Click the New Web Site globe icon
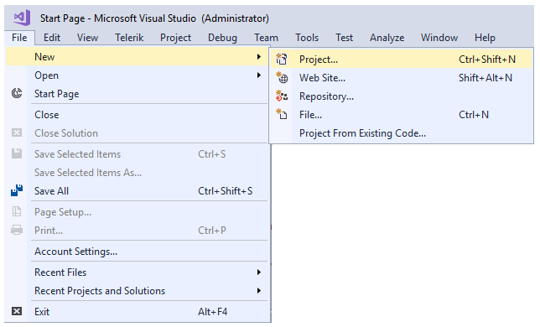This screenshot has width=540, height=327. 282,78
